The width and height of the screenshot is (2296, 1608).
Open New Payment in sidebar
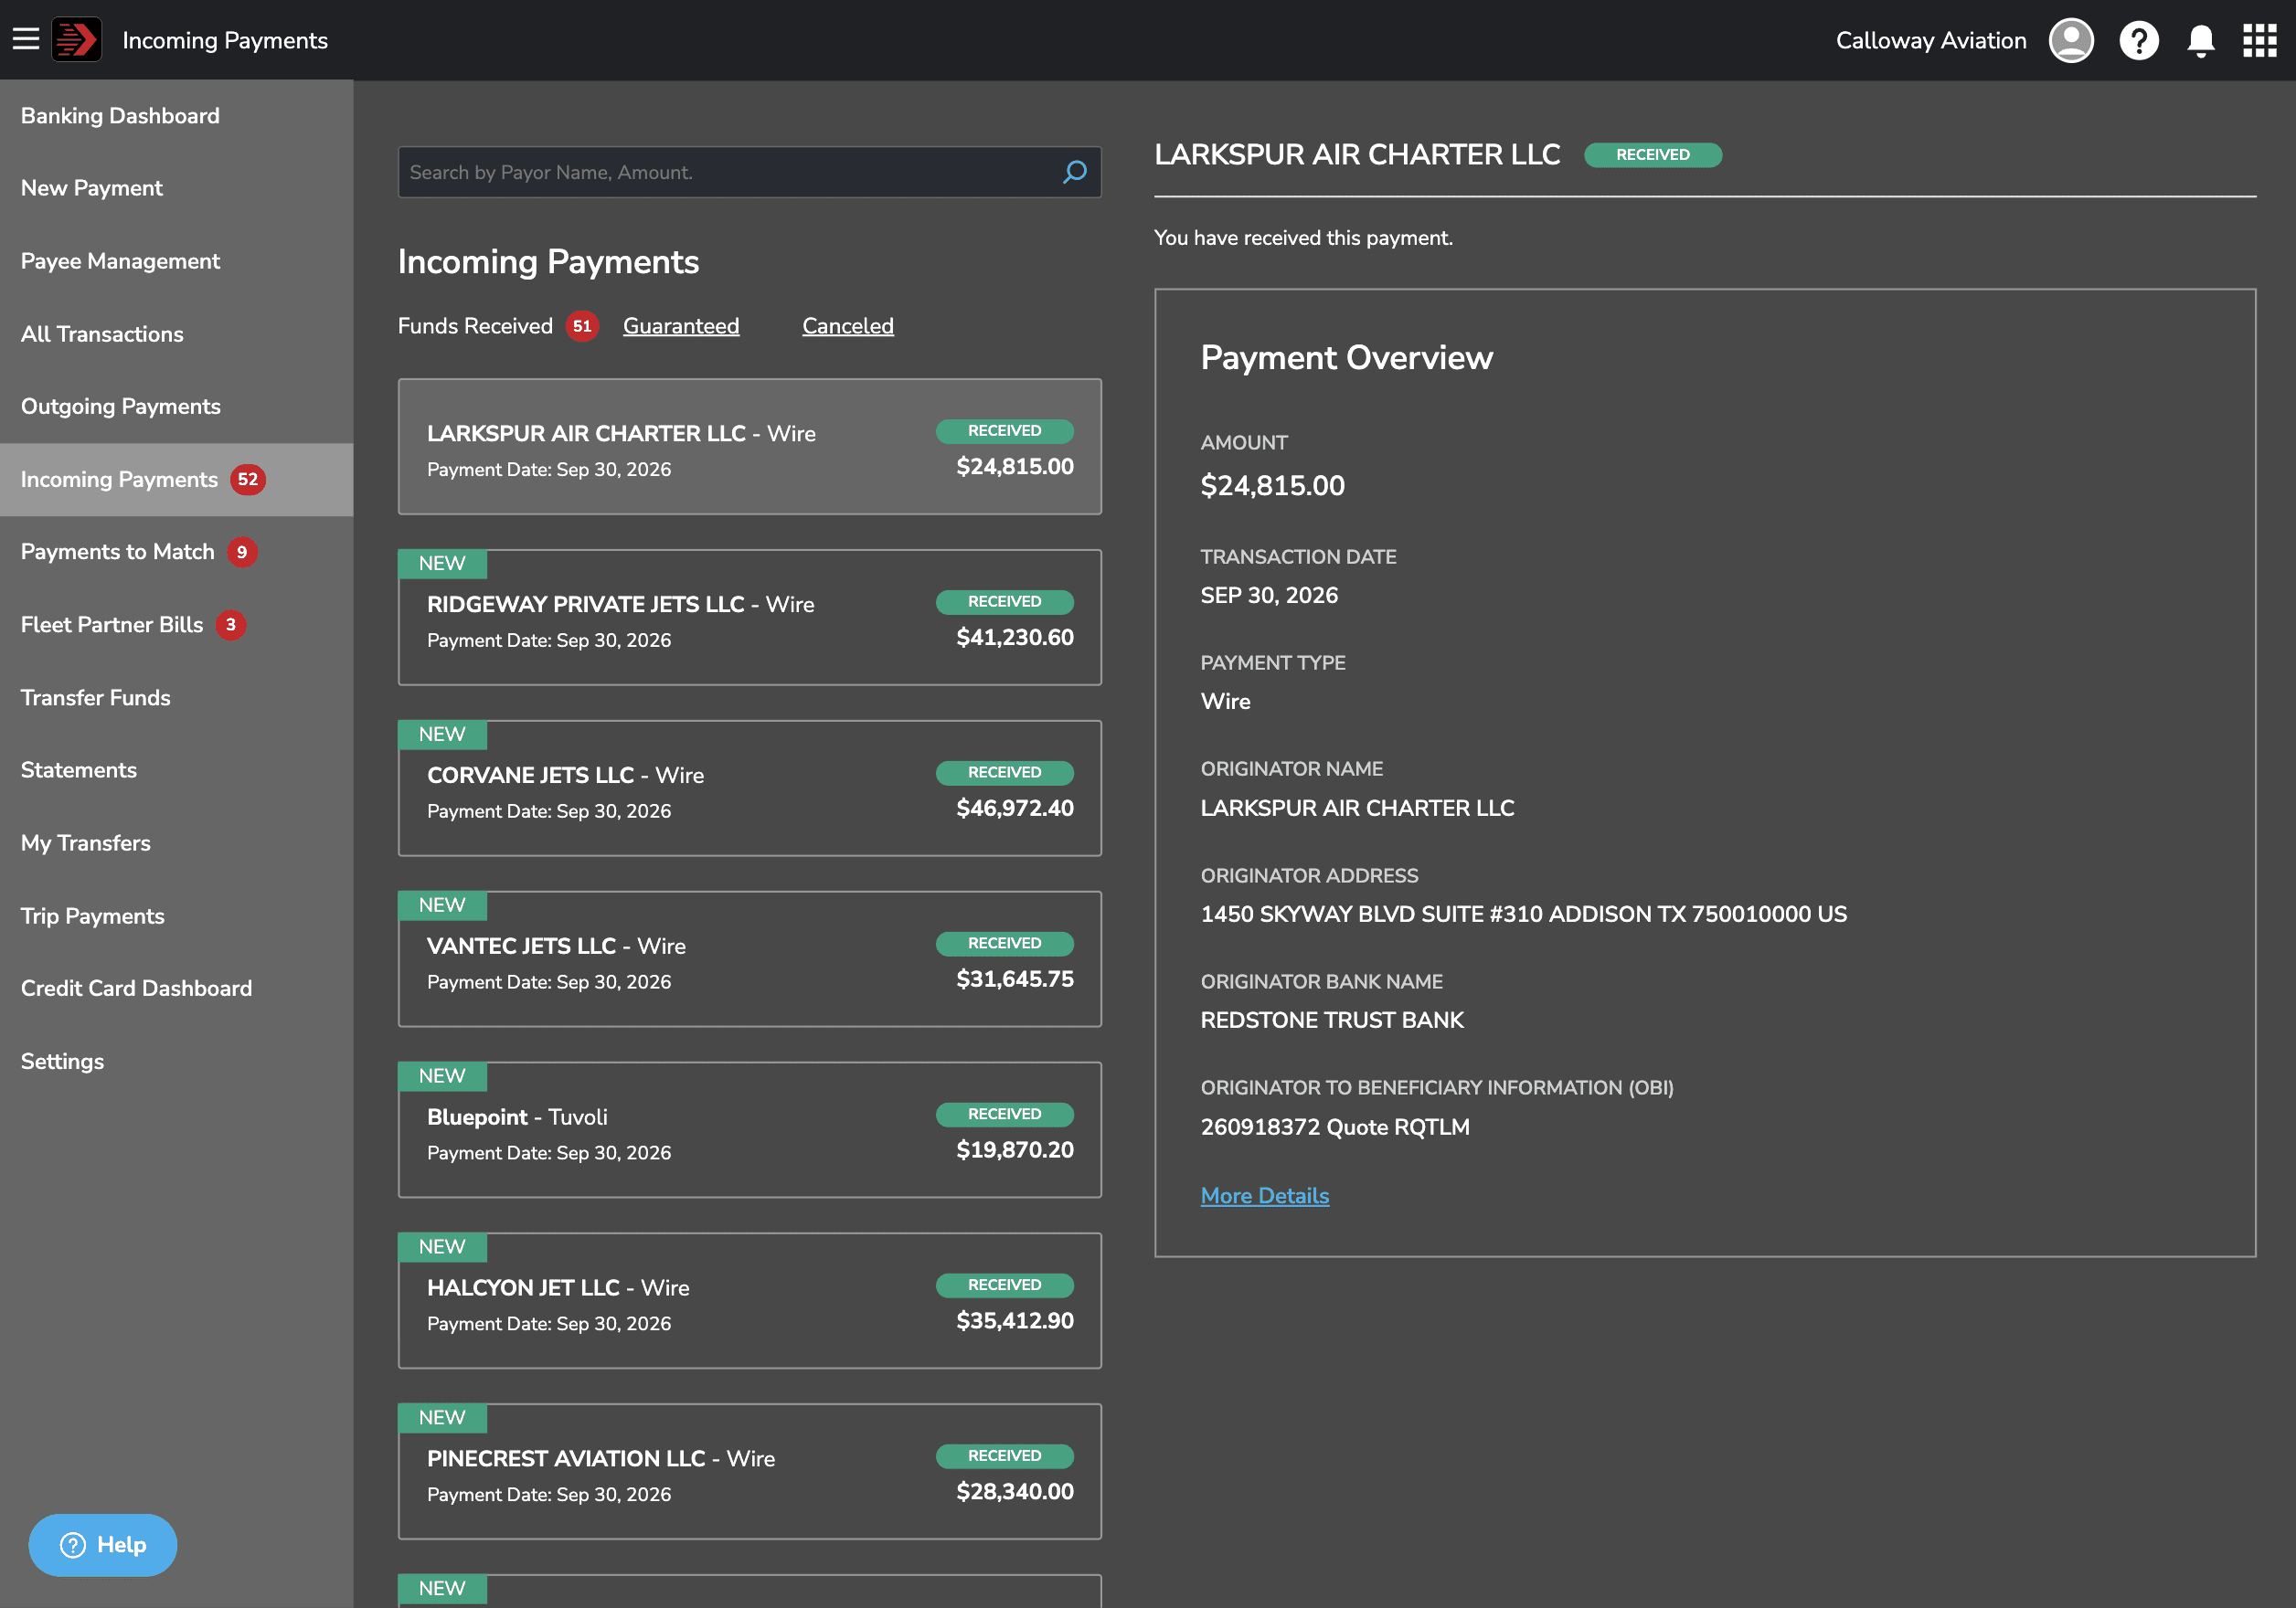tap(177, 188)
